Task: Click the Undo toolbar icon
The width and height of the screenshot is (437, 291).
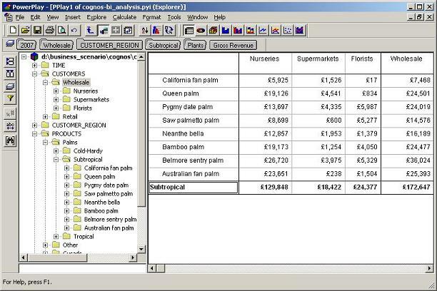Action: tap(74, 30)
